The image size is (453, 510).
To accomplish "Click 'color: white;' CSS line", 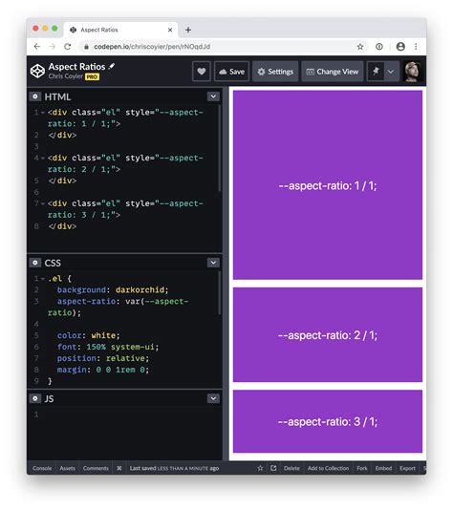I will click(88, 335).
